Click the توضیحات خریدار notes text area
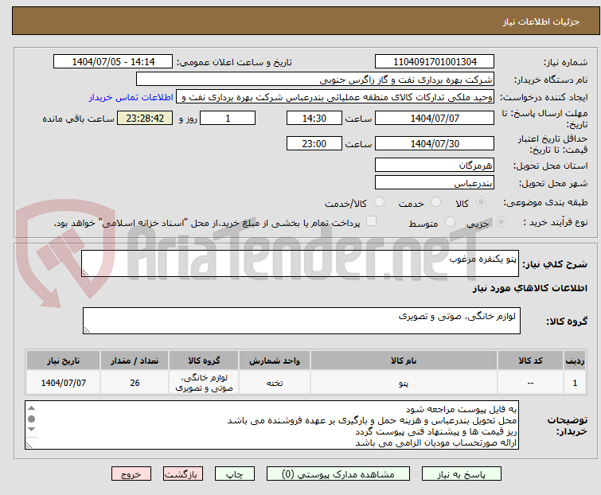 tap(271, 425)
